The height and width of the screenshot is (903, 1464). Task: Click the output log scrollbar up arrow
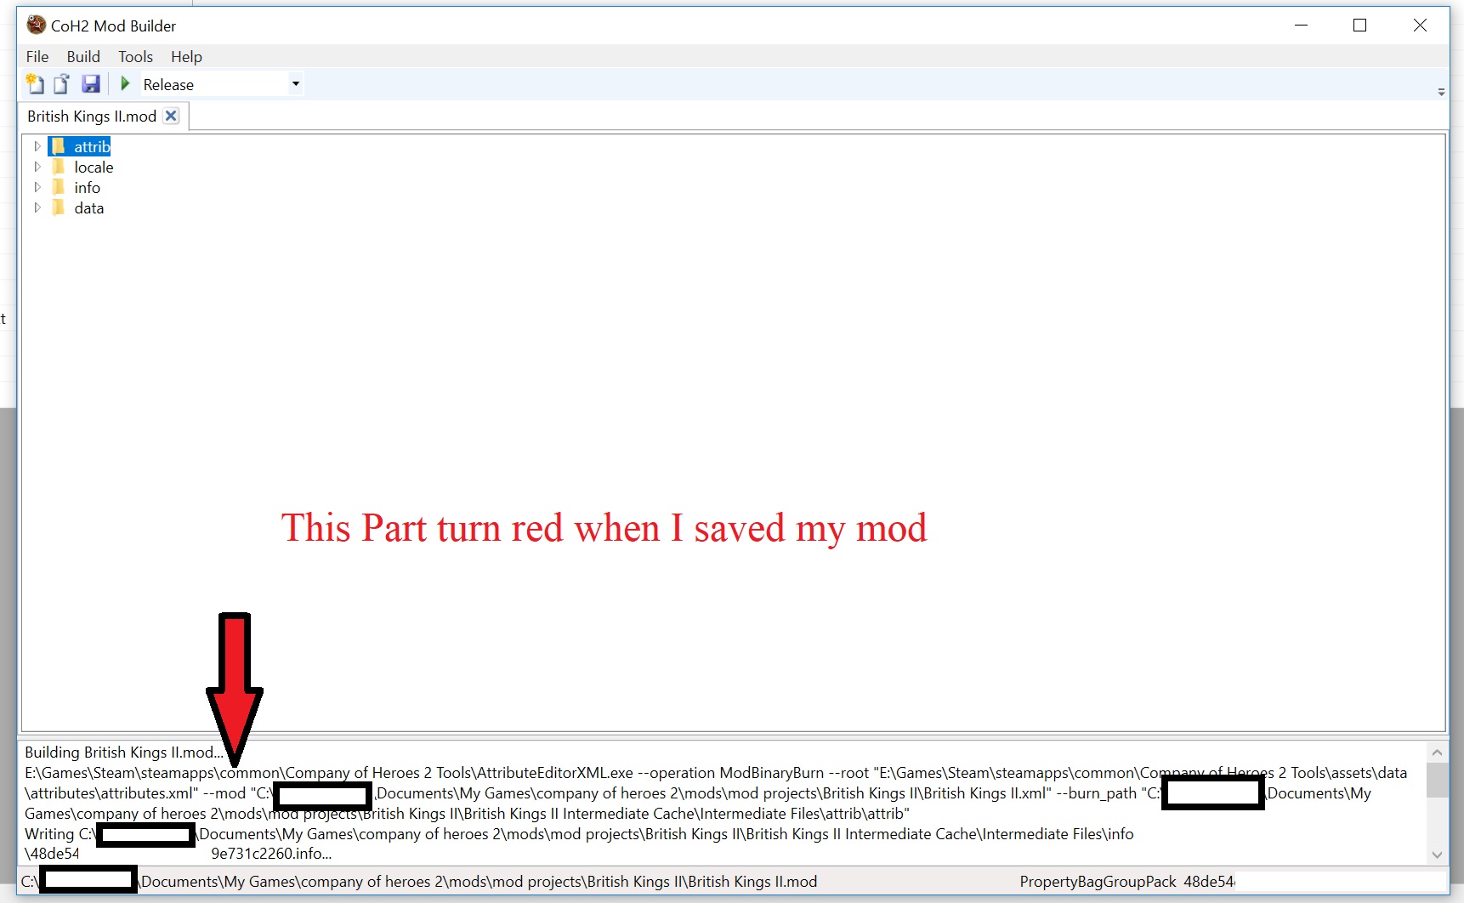pos(1437,752)
